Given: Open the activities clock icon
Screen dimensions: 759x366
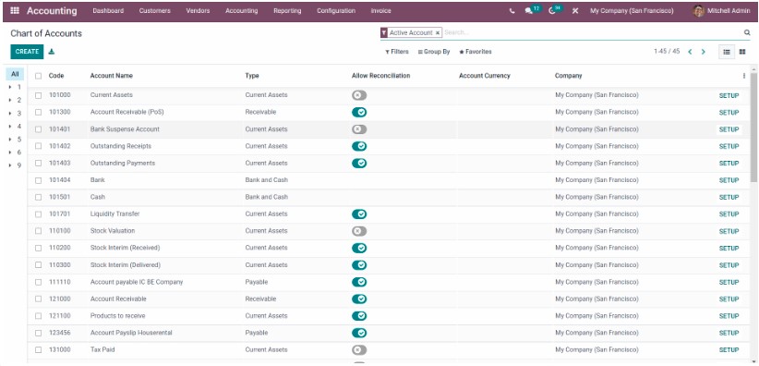Looking at the screenshot, I should click(552, 11).
